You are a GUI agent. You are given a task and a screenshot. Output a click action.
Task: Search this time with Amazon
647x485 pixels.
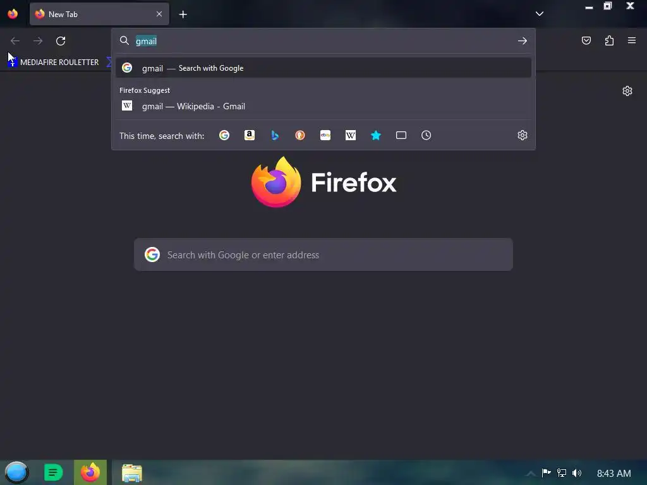click(x=249, y=135)
